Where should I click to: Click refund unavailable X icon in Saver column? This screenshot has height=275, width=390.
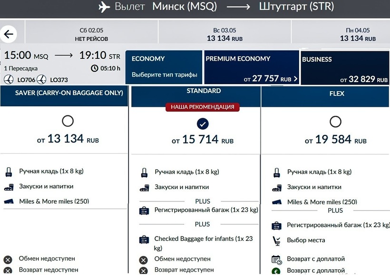8,271
